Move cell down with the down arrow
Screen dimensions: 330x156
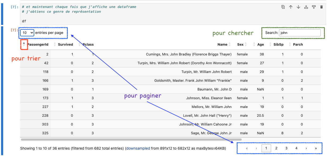[298, 7]
